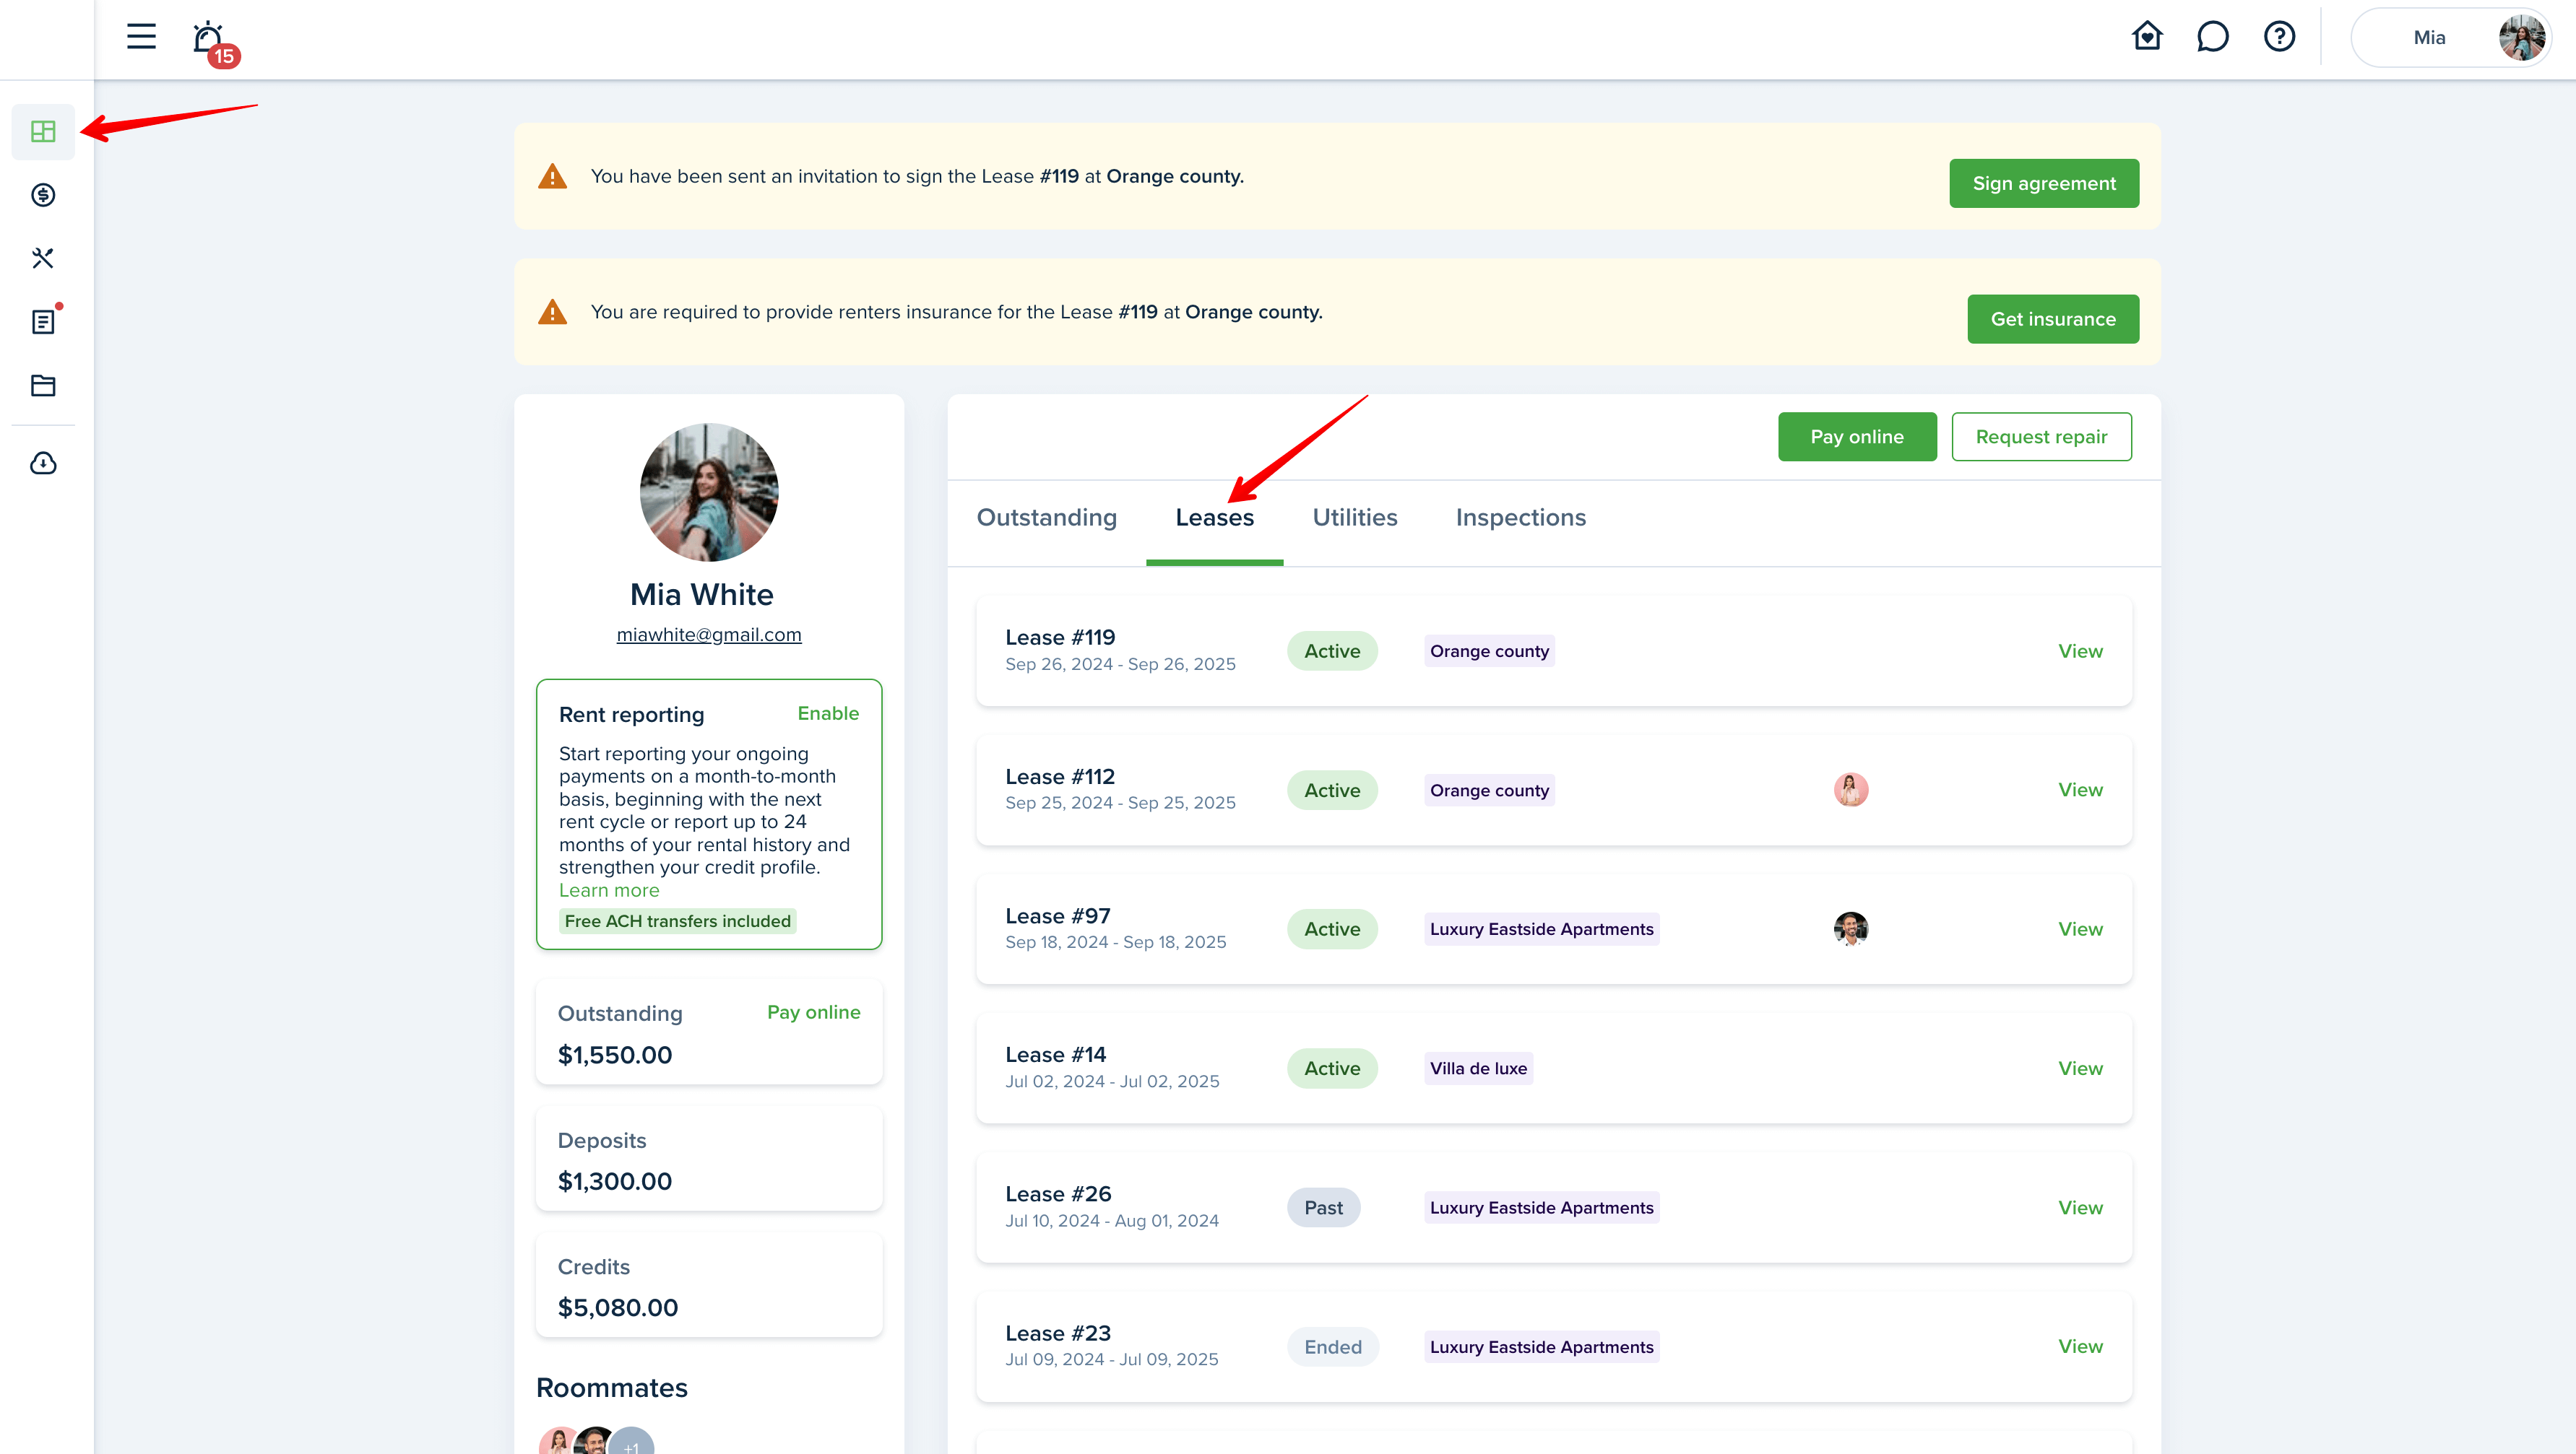2576x1454 pixels.
Task: Click Lease #26 date range Jul 10, 2024
Action: [x=1111, y=1221]
